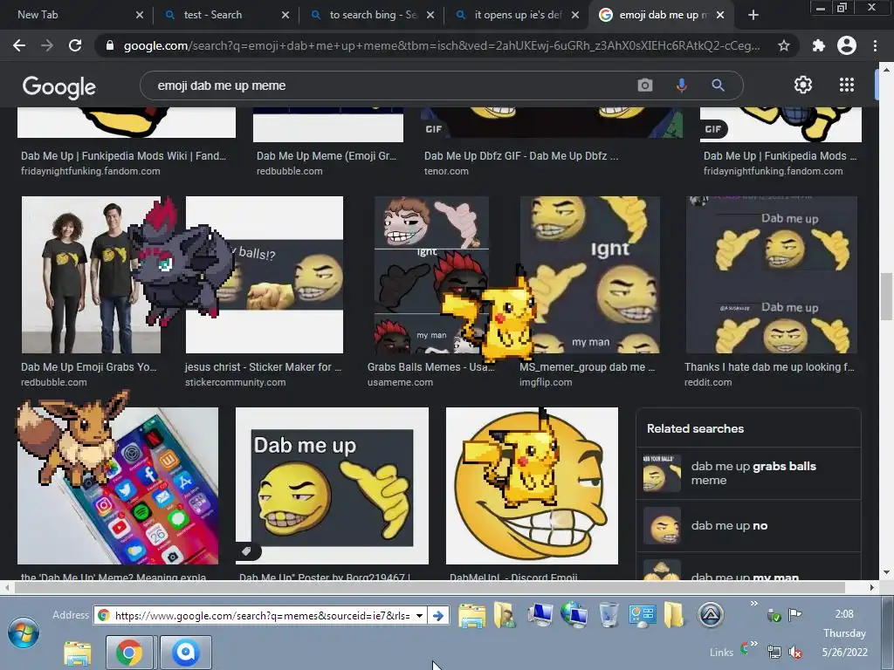Open 'Dab Me Up | Funkipedia Mods Wiki | Fand...' result
This screenshot has width=894, height=670.
coord(123,155)
